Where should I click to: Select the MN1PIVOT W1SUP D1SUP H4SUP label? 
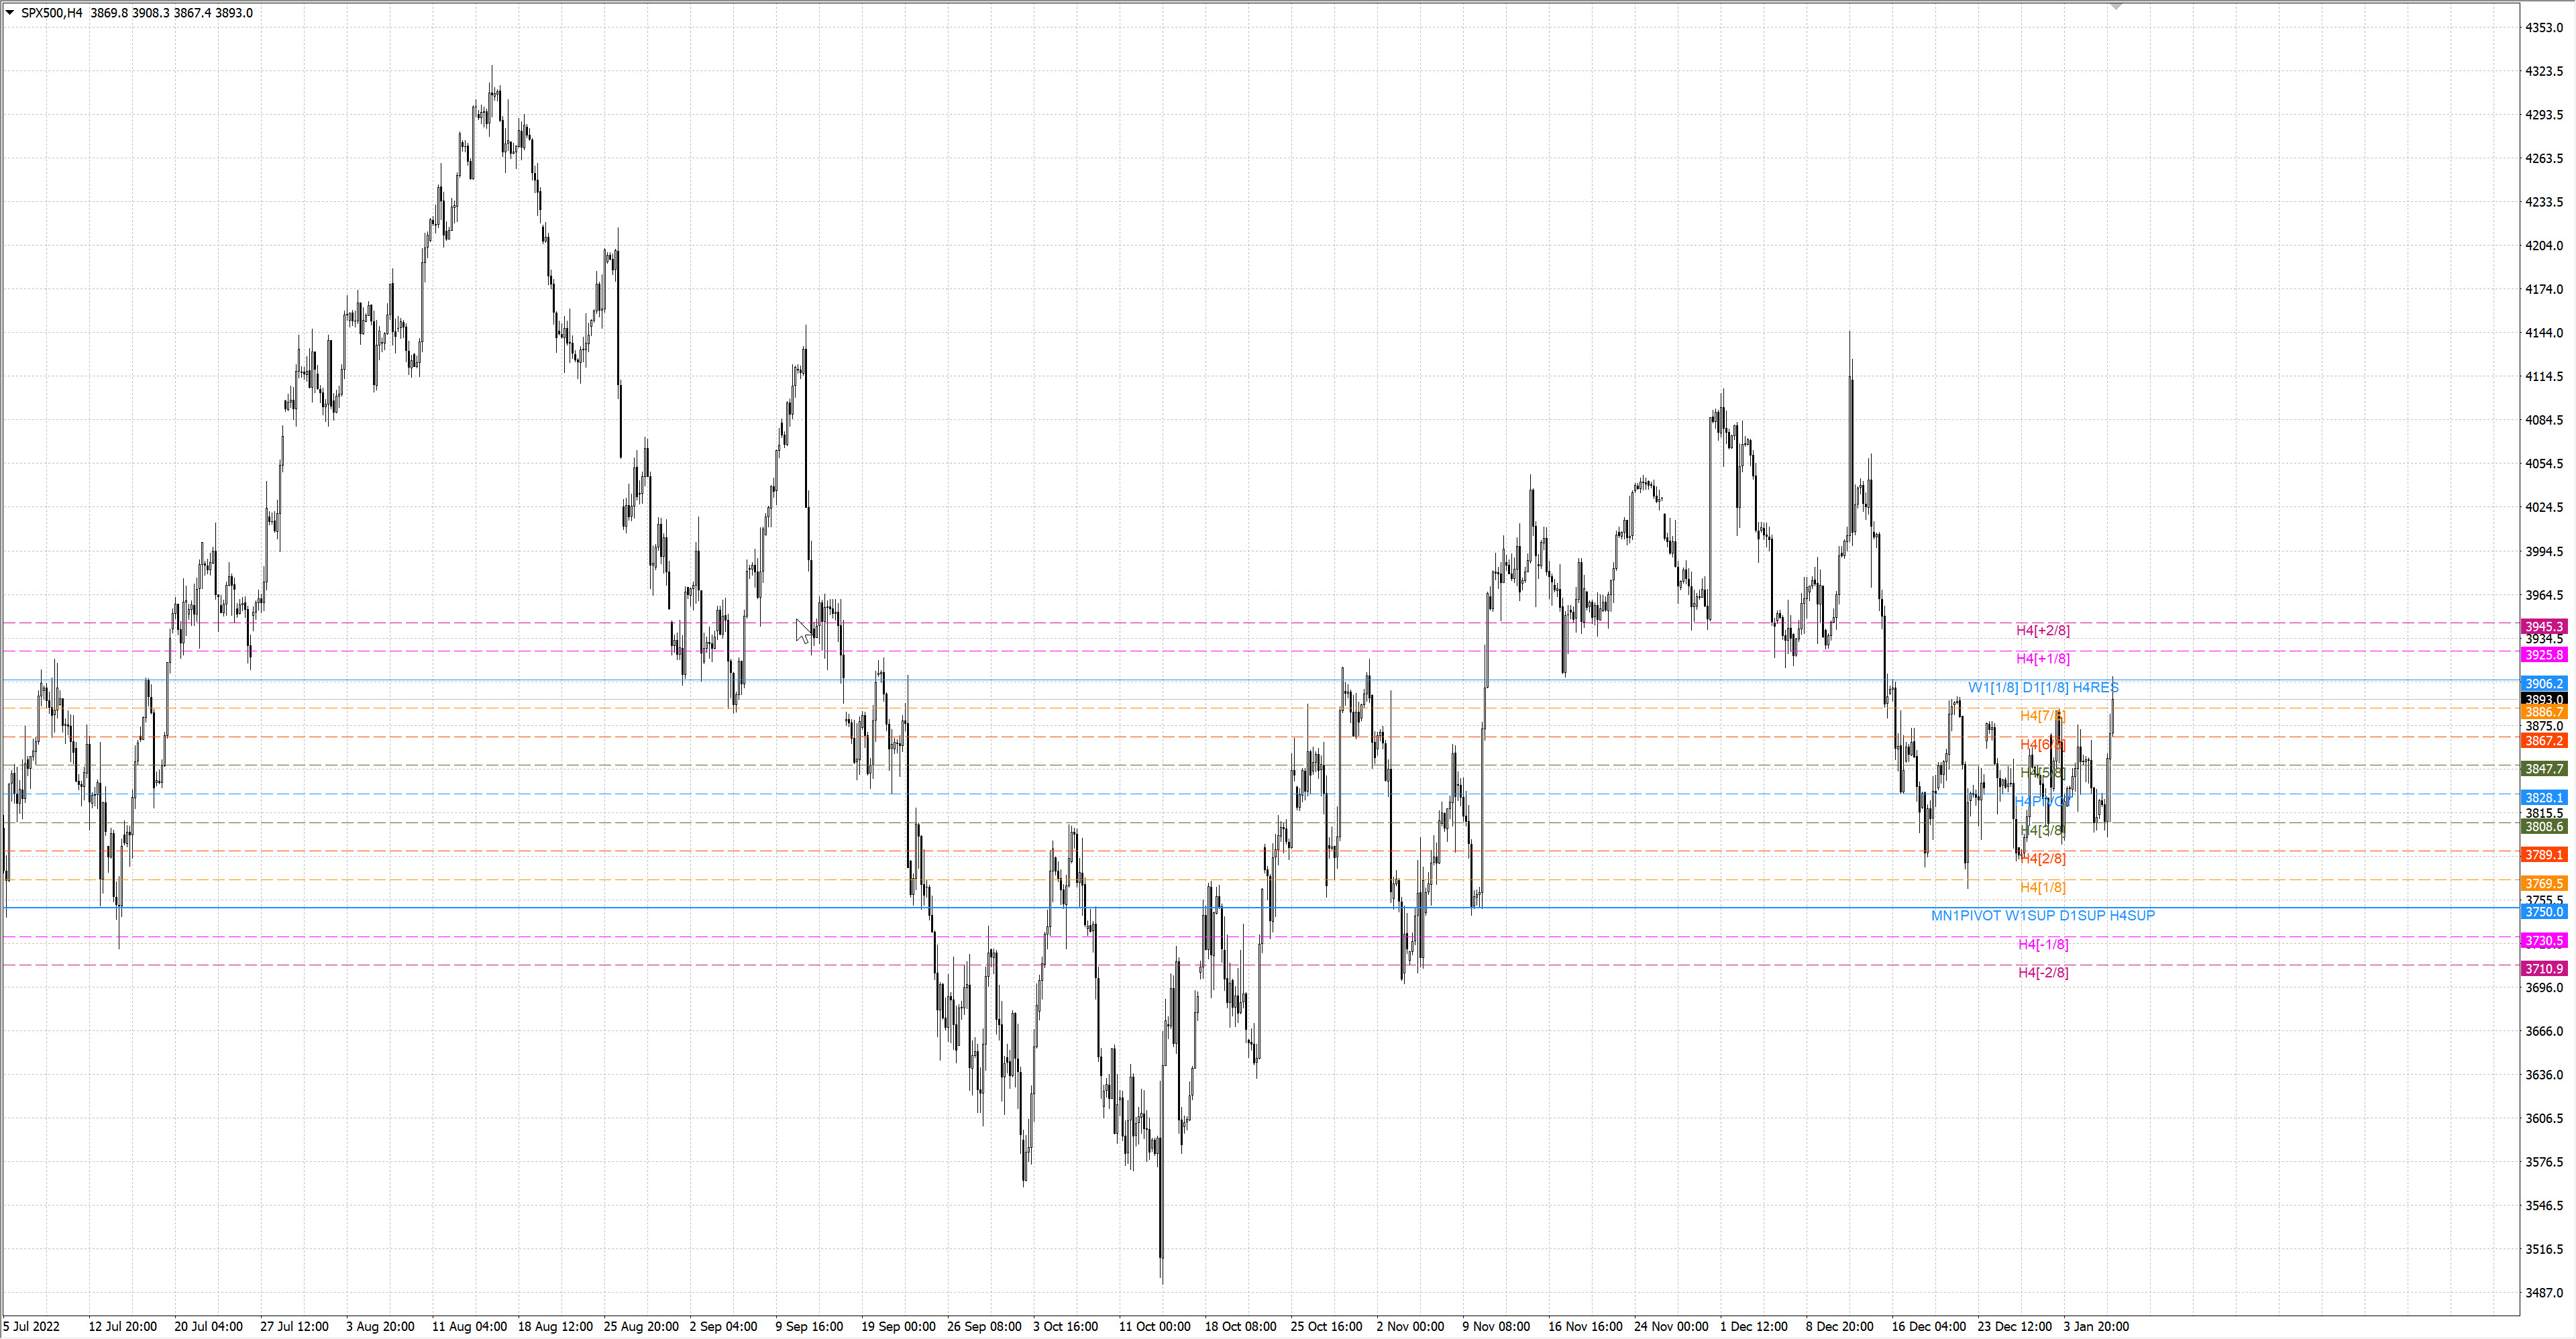point(2043,915)
